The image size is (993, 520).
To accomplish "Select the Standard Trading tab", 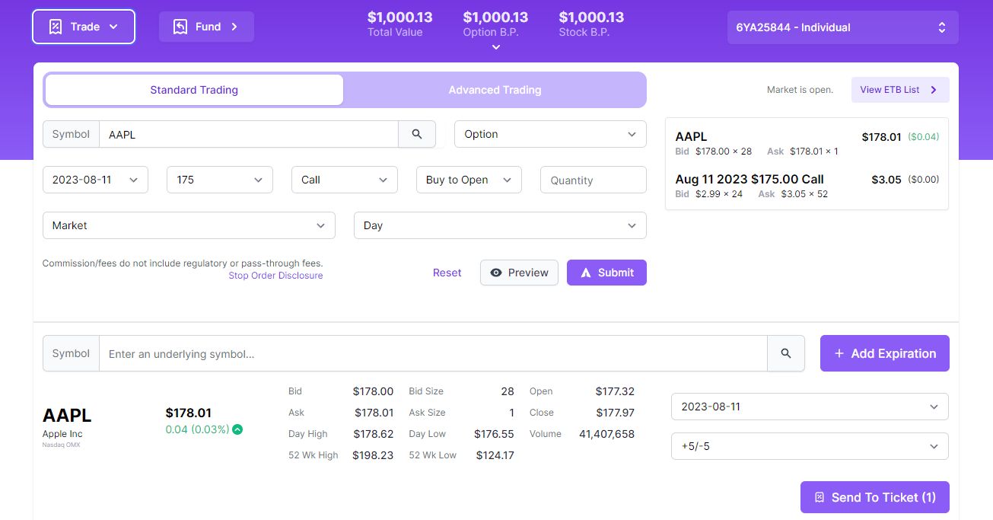I will [194, 90].
